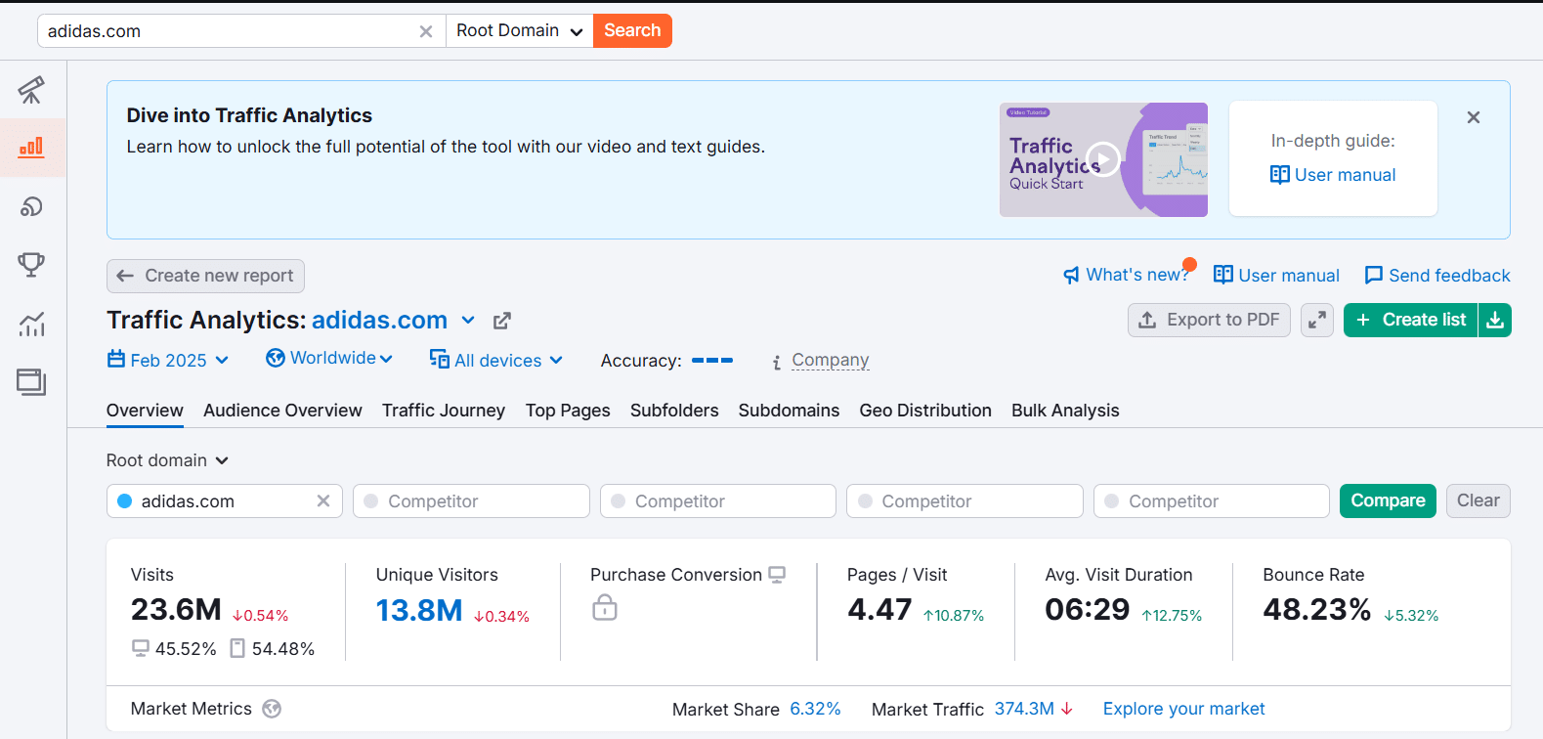Click the blue adidas.com color dot

125,500
